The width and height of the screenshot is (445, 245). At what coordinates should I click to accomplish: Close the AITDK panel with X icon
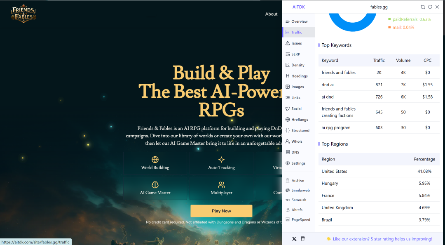coord(437,7)
